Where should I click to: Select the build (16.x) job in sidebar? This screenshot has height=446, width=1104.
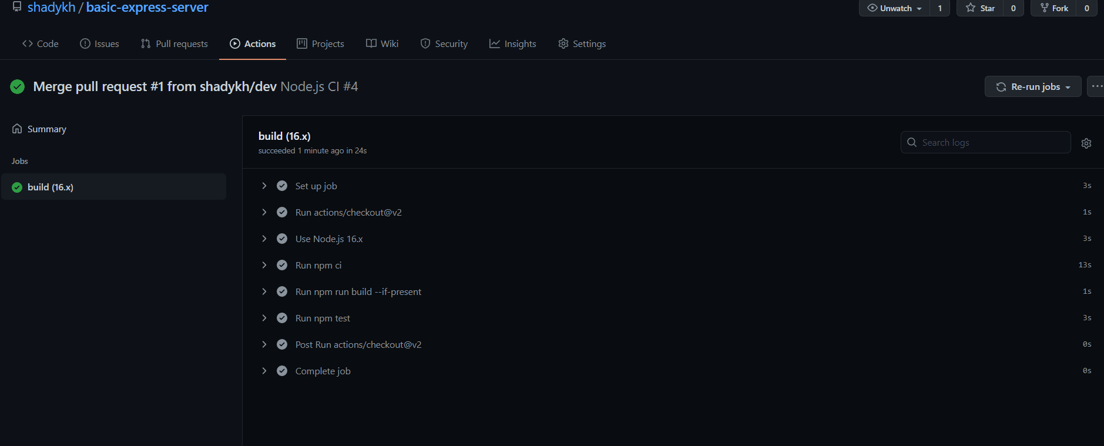113,187
